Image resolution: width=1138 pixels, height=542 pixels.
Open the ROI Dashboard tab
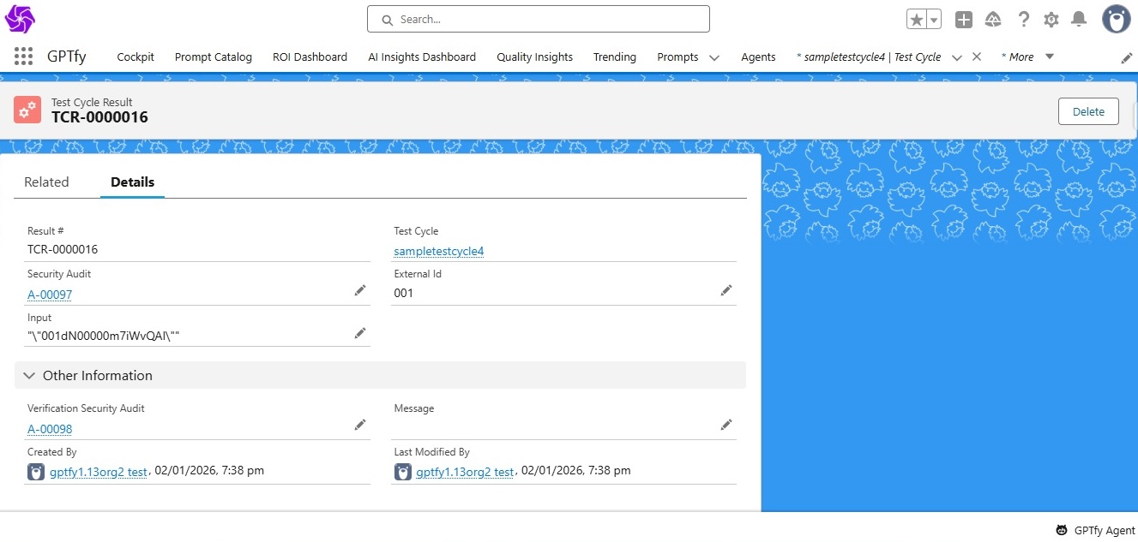tap(310, 57)
